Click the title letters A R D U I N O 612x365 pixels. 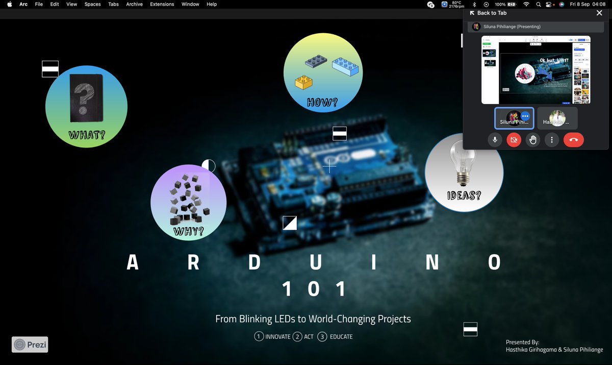click(314, 262)
